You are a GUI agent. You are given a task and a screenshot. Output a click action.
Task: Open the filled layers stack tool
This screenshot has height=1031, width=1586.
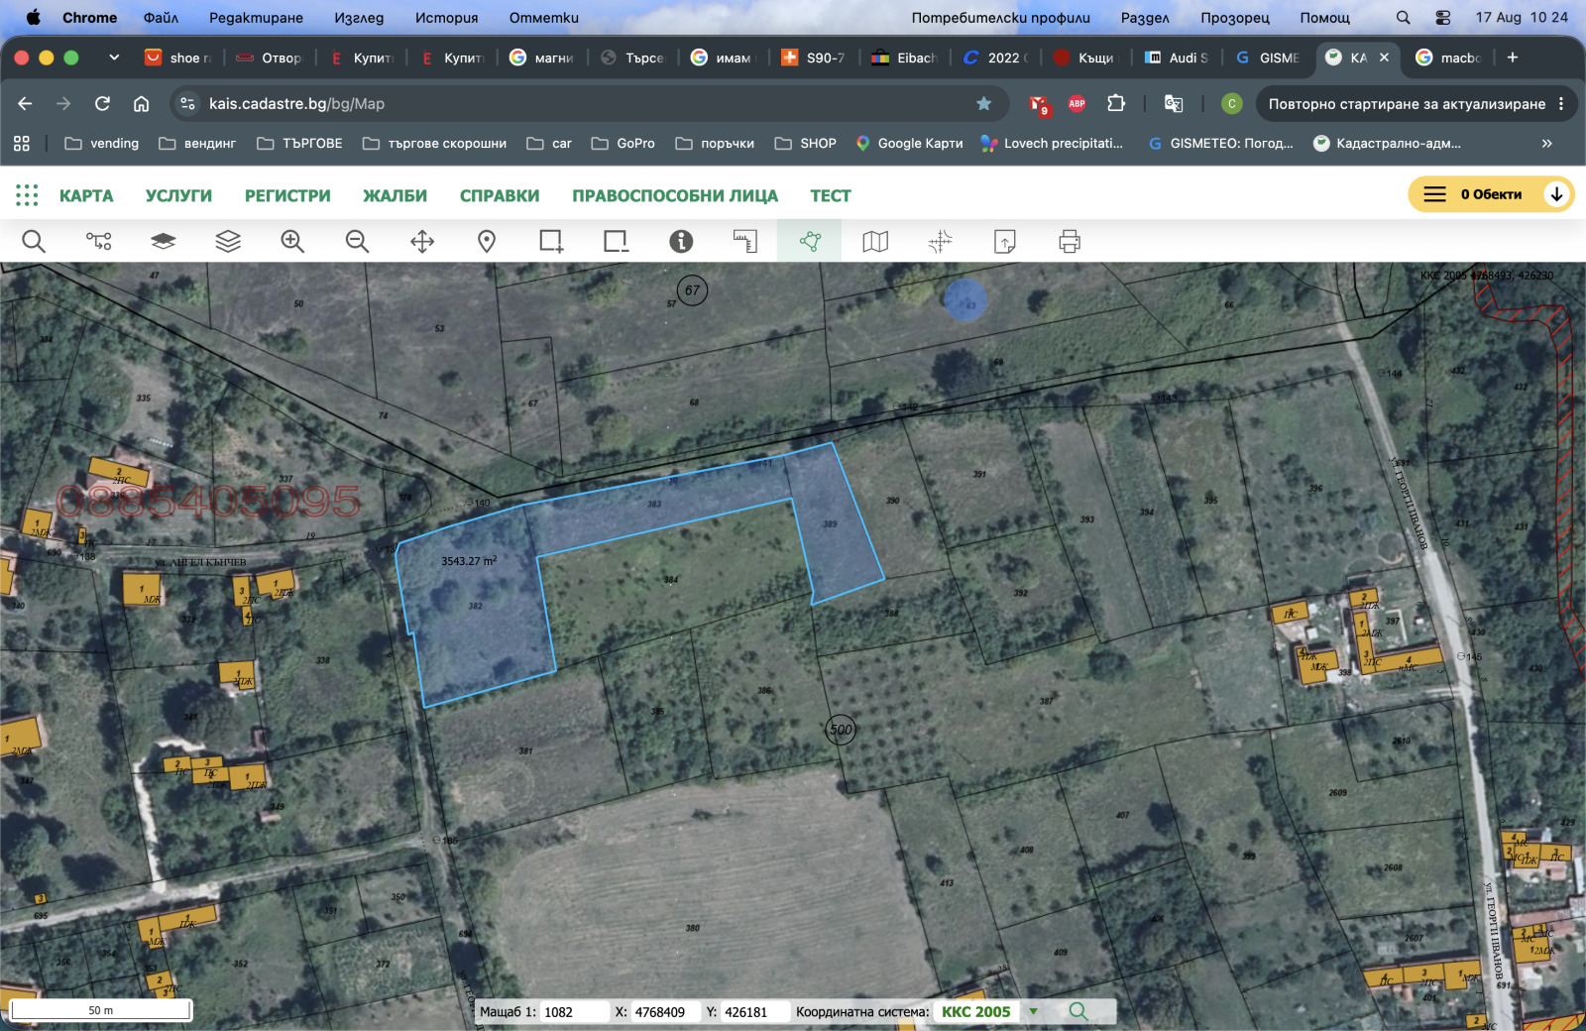(x=164, y=241)
